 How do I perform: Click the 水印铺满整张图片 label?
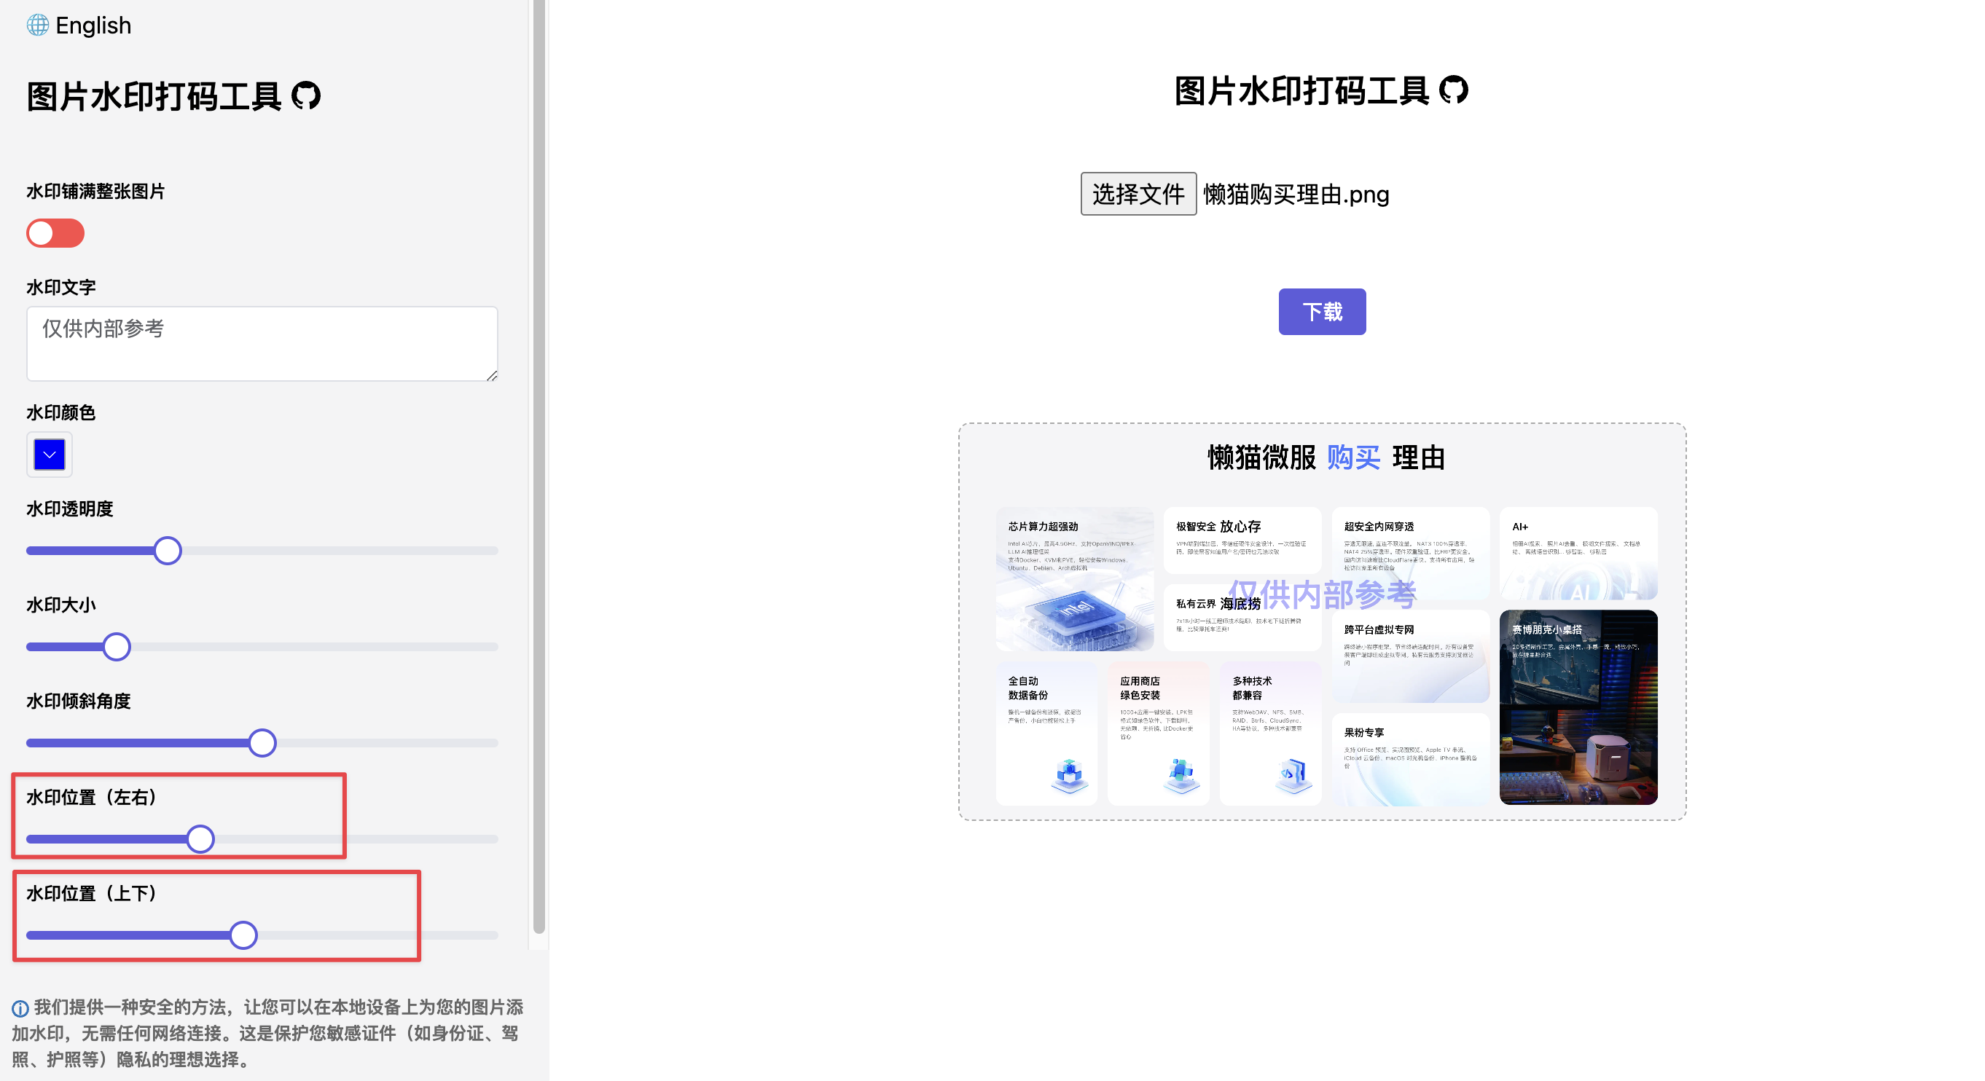tap(95, 192)
